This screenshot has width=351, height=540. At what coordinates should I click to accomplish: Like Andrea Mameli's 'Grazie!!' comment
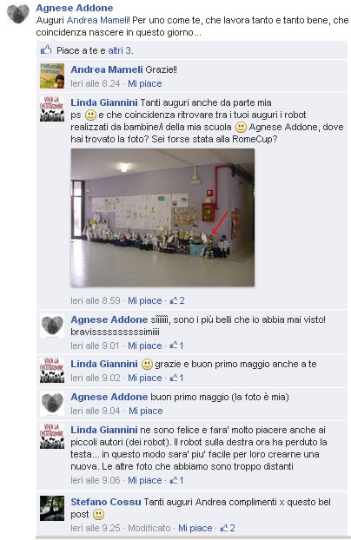[x=145, y=83]
